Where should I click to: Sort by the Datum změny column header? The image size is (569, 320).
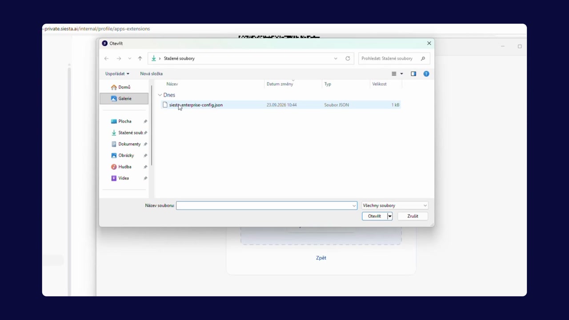tap(280, 84)
